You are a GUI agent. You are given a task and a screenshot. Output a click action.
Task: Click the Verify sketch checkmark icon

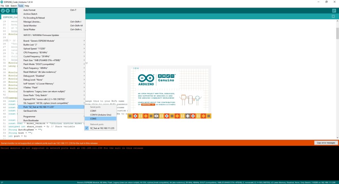click(x=3, y=11)
